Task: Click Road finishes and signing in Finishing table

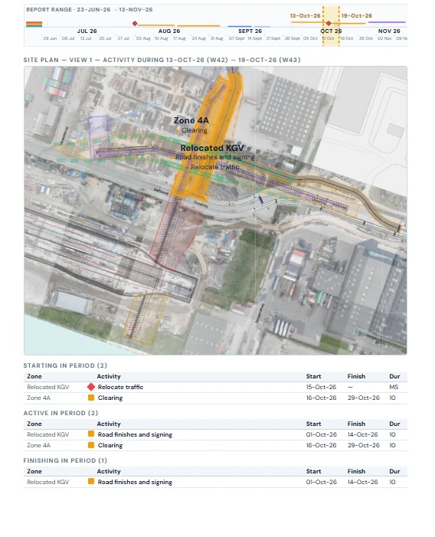Action: tap(135, 482)
